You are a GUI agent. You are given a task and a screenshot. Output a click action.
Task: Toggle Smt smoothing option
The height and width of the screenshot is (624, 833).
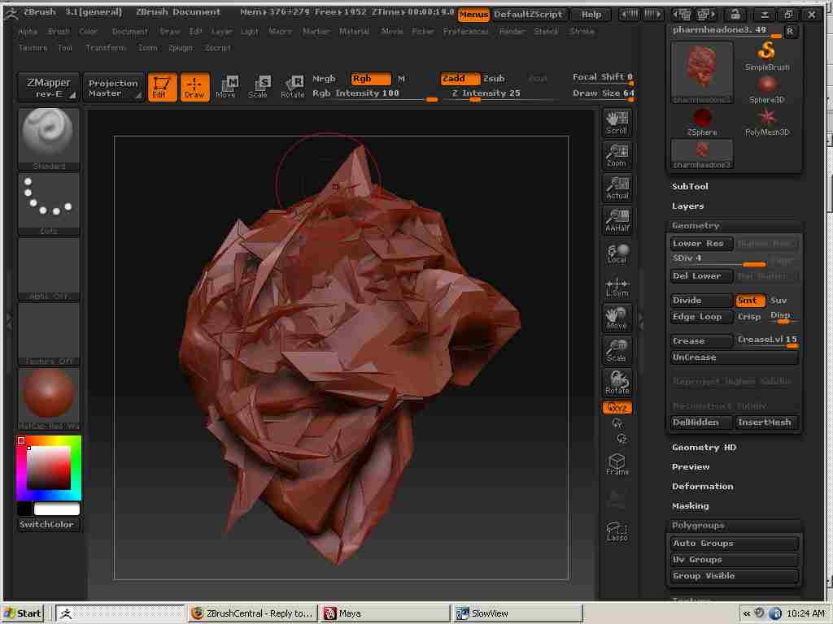coord(750,301)
